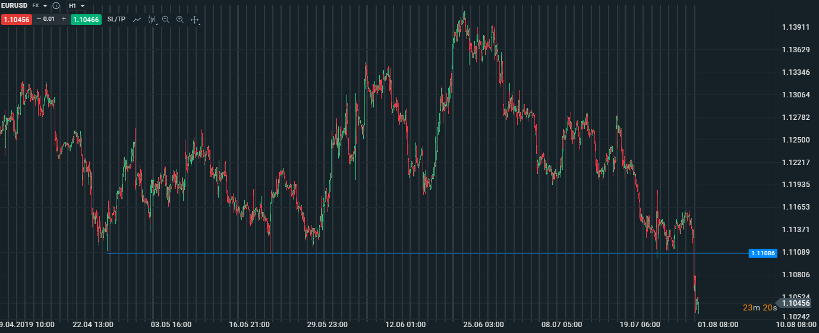Click the blue horizontal support line
The width and height of the screenshot is (819, 333).
coord(416,253)
